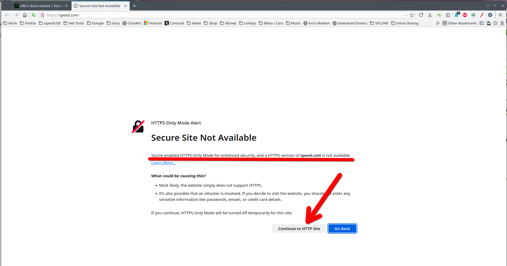Open the Extensions puzzle-piece icon
The image size is (507, 266).
coord(448,15)
